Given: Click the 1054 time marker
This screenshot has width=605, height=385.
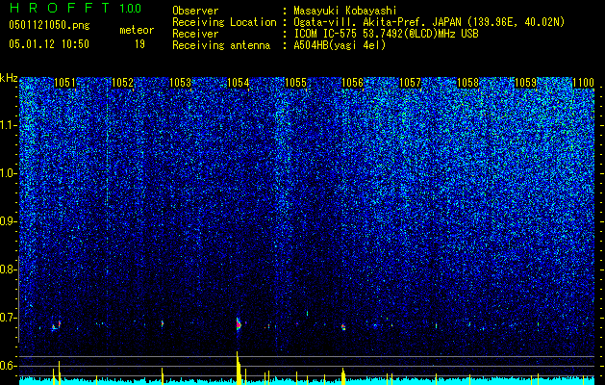Looking at the screenshot, I should (x=239, y=83).
